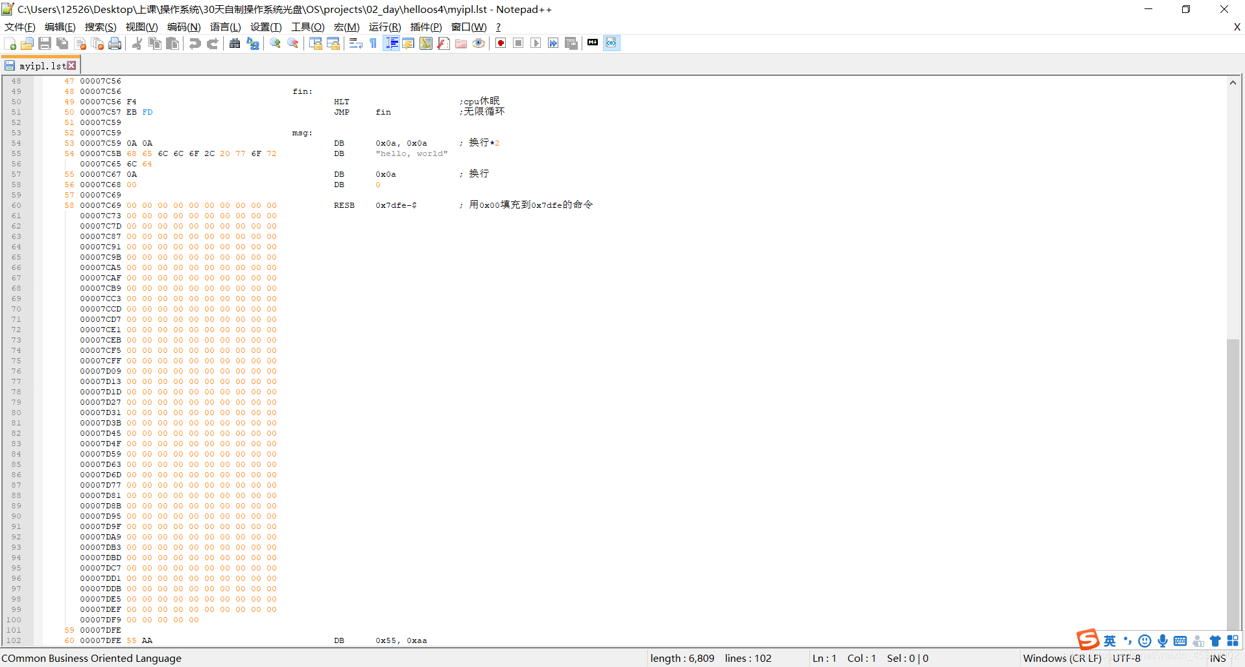Screen dimensions: 1245x667
Task: Toggle show all characters pilcrow icon
Action: 373,43
